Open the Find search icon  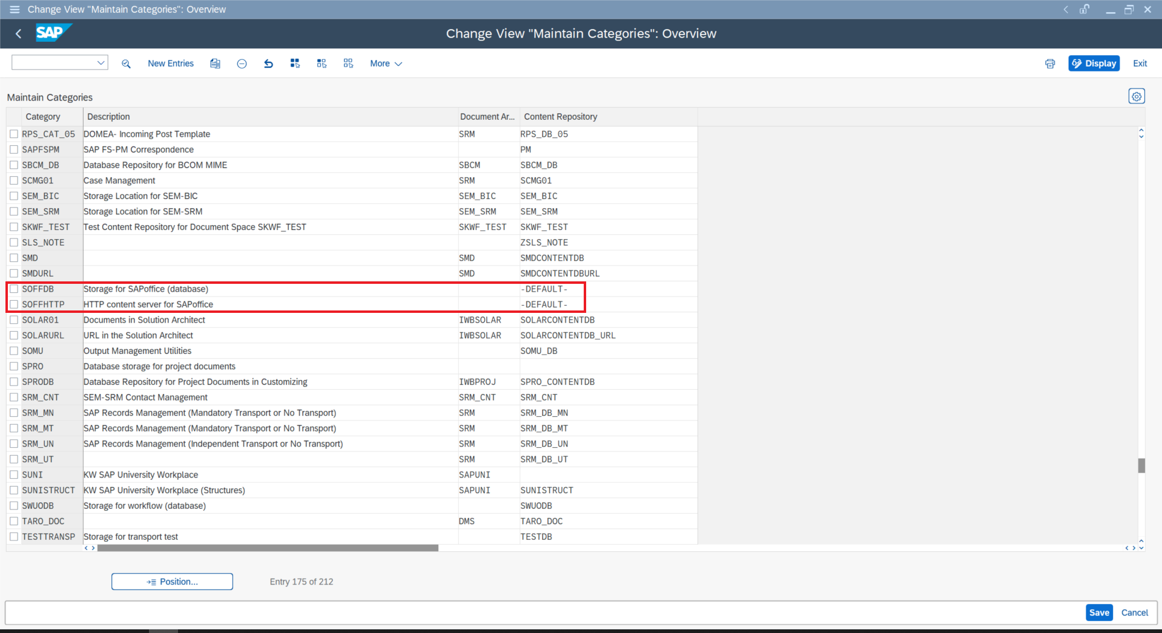(126, 63)
